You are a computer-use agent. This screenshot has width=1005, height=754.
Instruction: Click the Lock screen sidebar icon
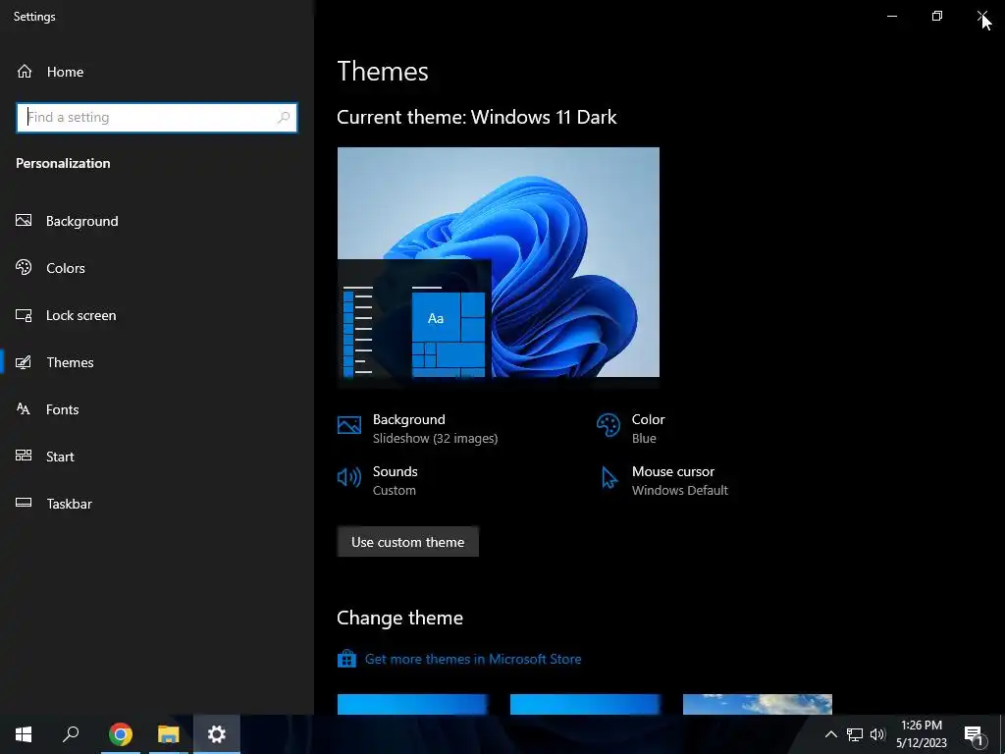click(24, 315)
